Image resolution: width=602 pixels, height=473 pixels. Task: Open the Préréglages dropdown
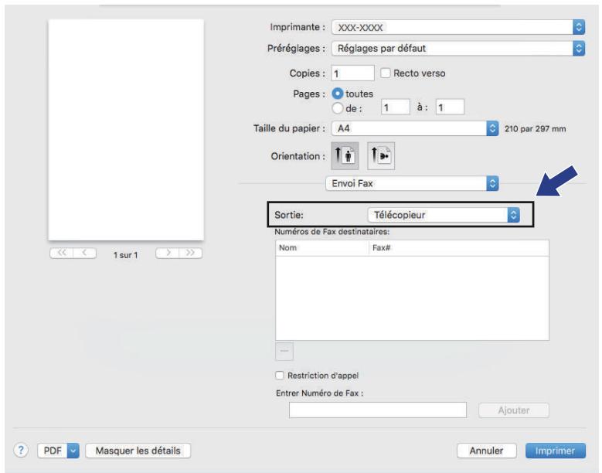pos(458,49)
